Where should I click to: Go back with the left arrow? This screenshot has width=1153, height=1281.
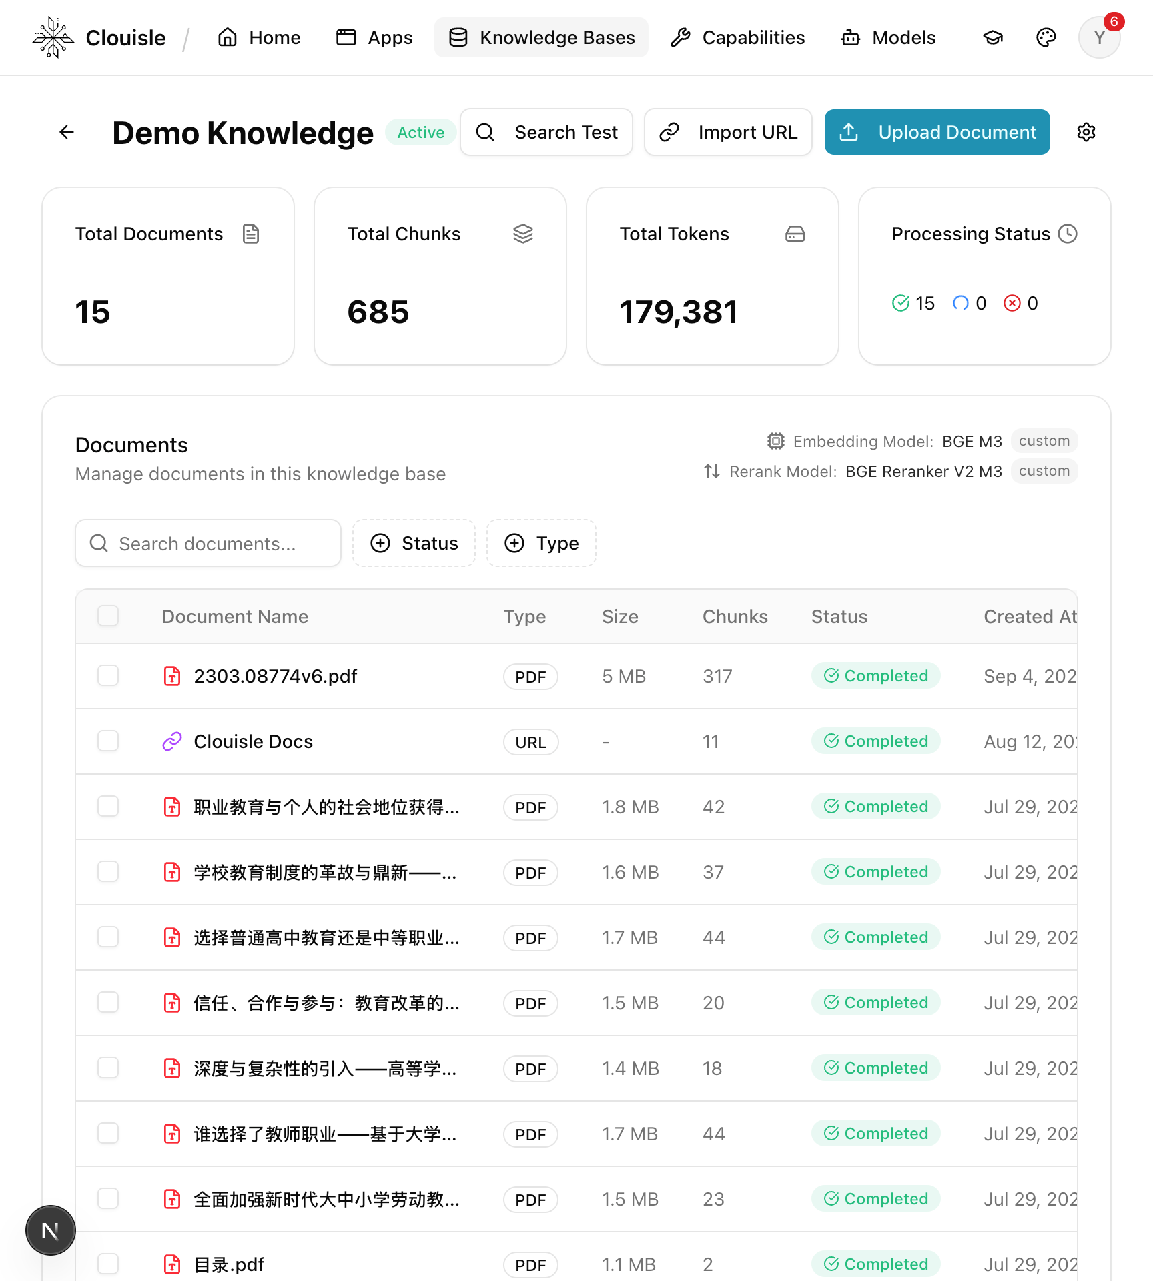(x=67, y=133)
